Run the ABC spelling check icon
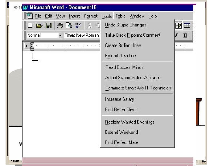 coord(78,26)
